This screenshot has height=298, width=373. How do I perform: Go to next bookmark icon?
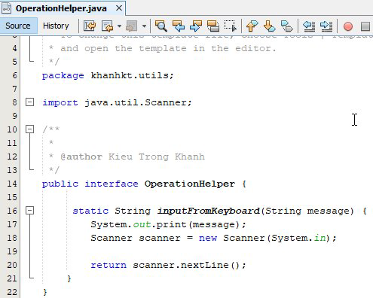coord(269,26)
